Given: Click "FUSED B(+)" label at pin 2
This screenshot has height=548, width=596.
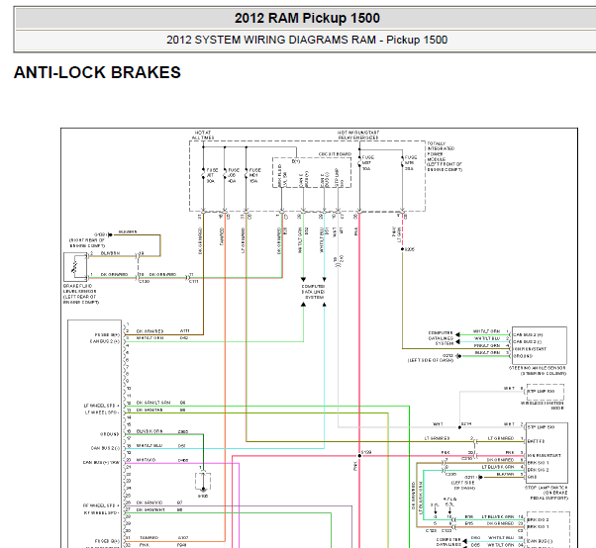Looking at the screenshot, I should coord(107,335).
